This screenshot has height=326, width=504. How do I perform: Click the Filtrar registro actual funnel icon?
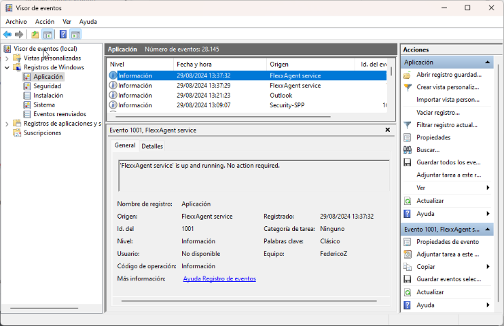(x=408, y=125)
